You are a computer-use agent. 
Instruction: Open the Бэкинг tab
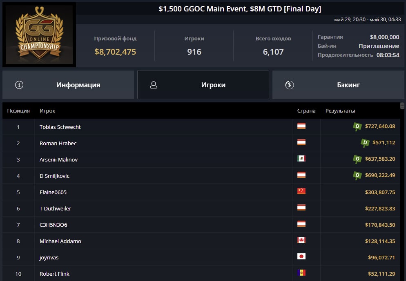(338, 85)
